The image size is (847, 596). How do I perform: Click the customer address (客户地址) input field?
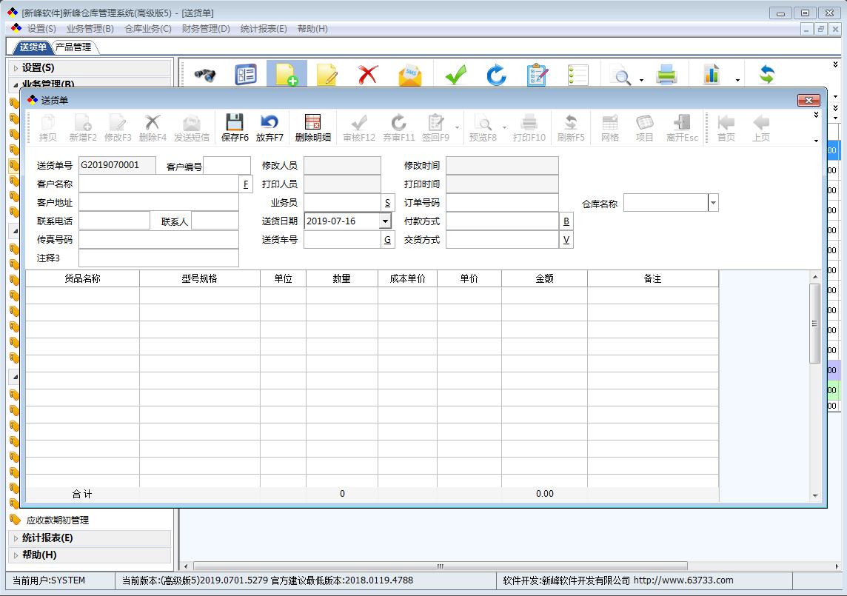[x=158, y=202]
